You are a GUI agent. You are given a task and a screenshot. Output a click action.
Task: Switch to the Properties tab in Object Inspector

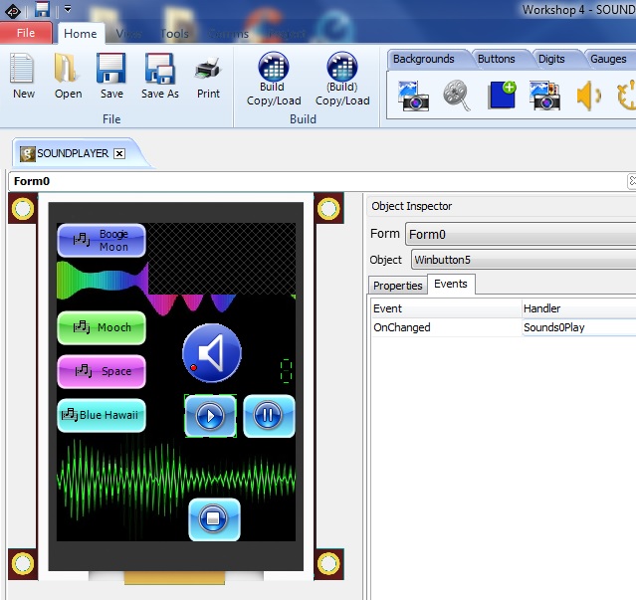(x=397, y=286)
